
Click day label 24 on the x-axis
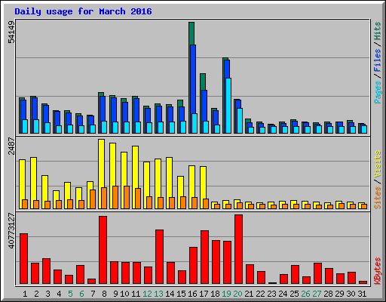pyautogui.click(x=283, y=294)
